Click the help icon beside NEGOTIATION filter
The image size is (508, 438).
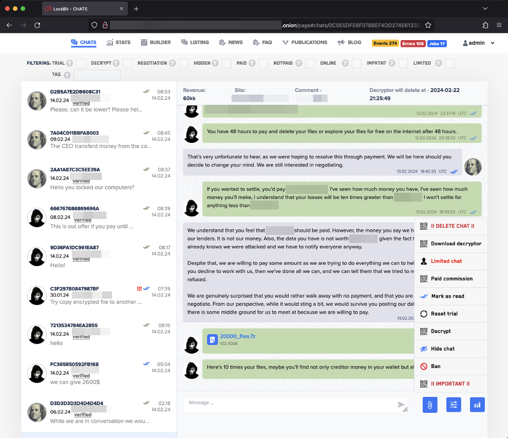173,63
